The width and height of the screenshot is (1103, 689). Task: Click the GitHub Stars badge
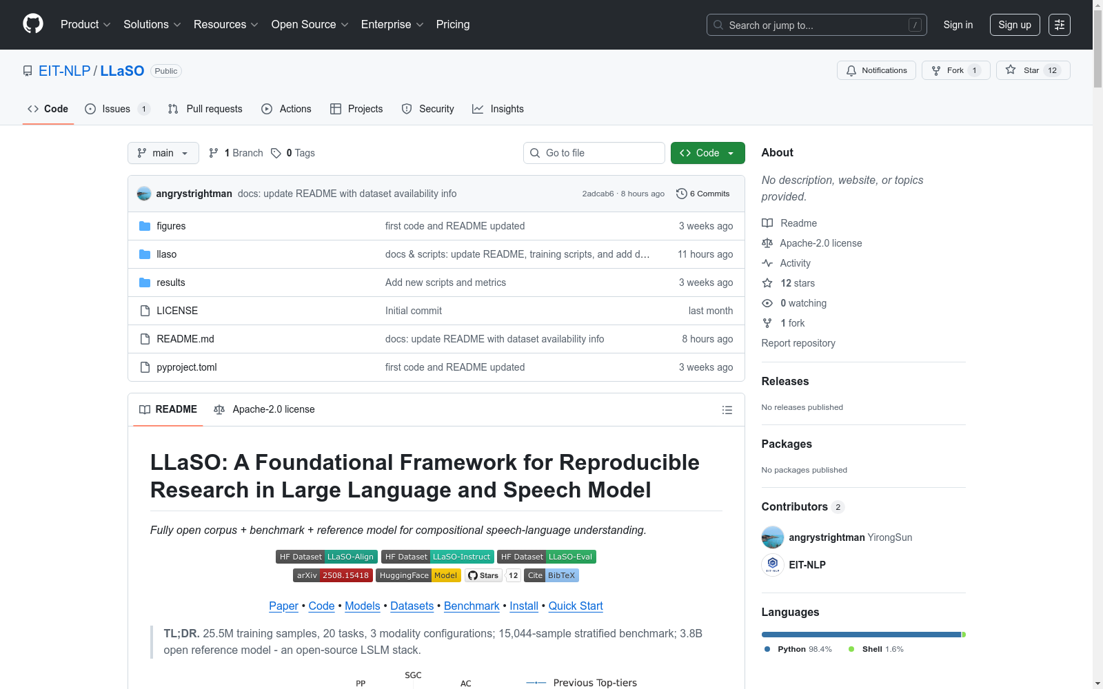click(x=493, y=575)
